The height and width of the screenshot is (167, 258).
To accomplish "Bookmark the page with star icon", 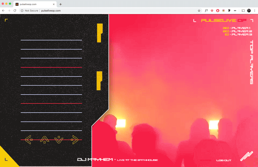I will click(x=199, y=11).
